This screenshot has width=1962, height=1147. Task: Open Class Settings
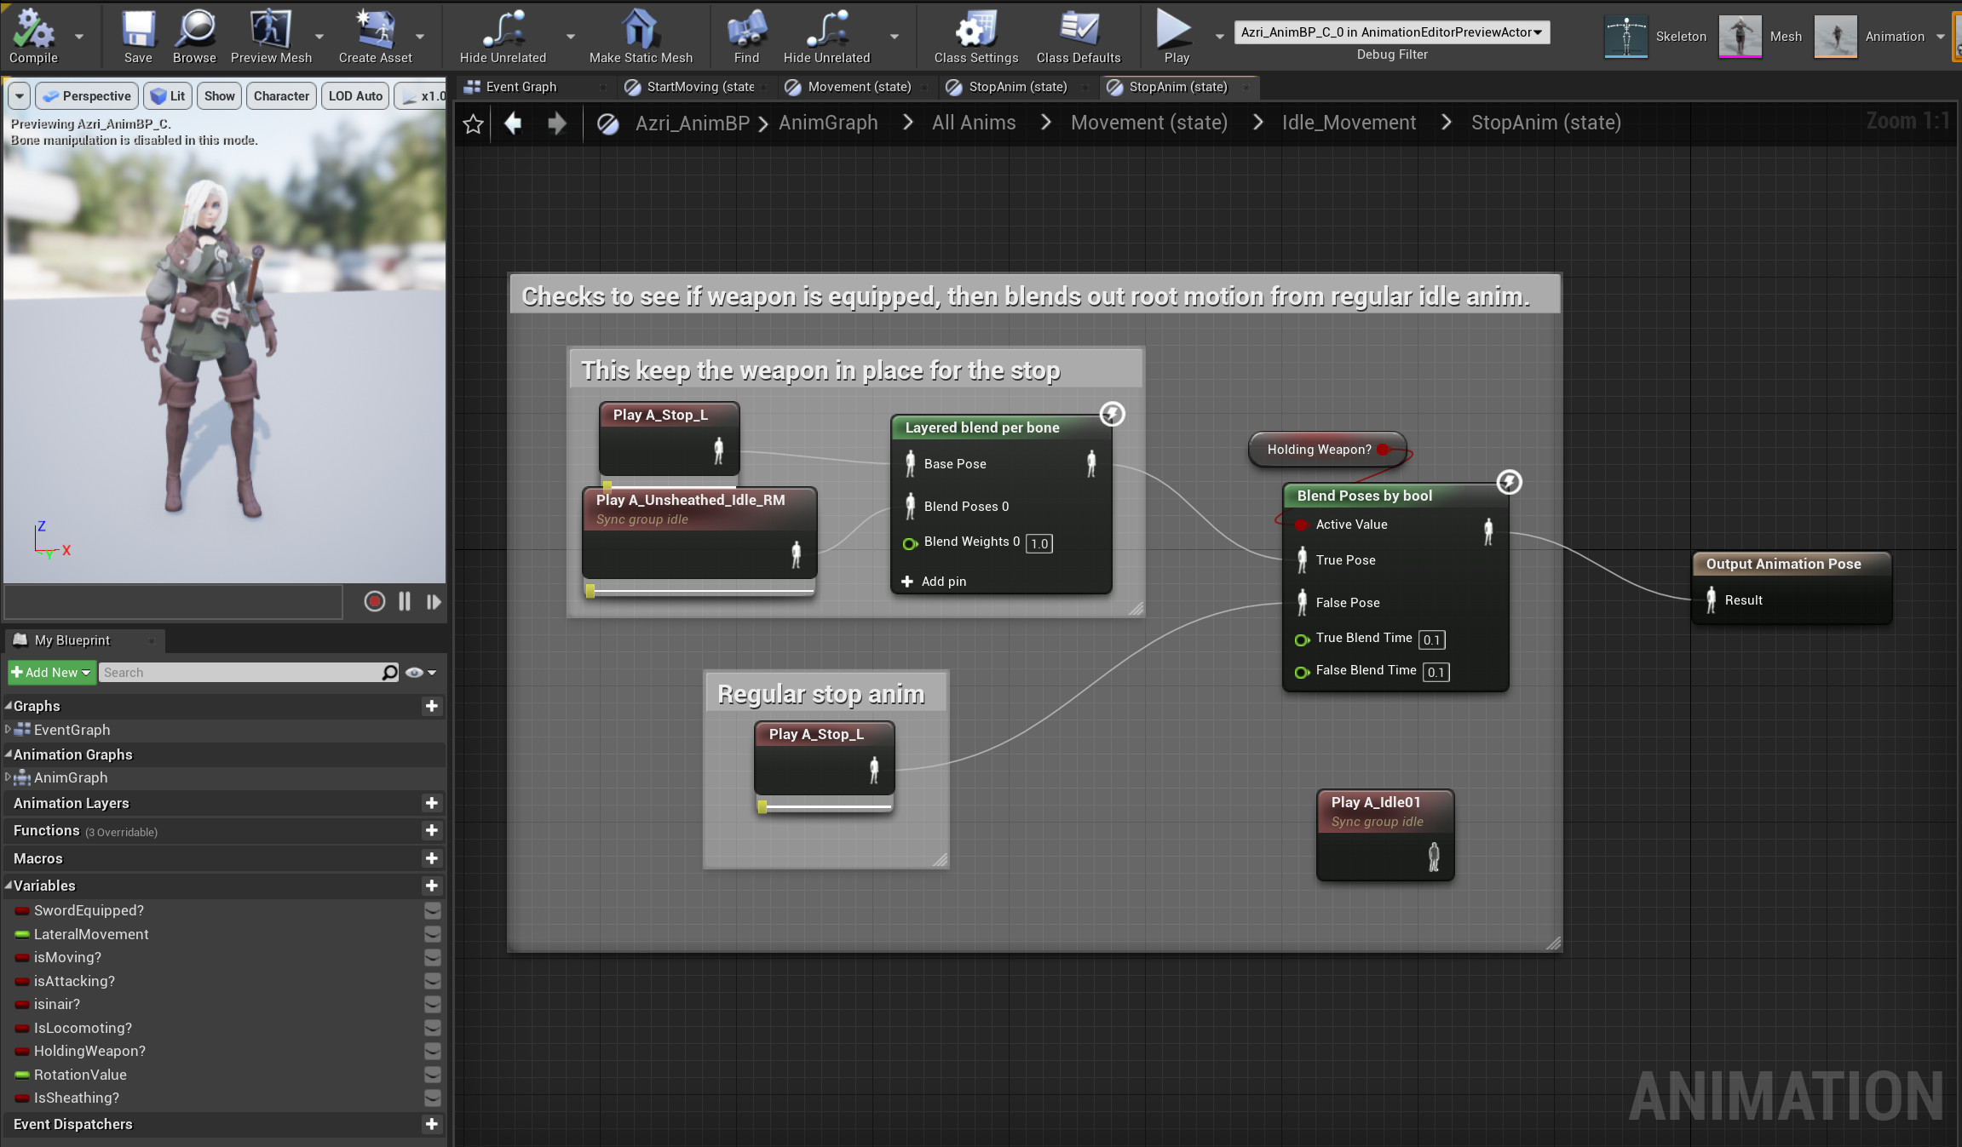click(x=974, y=36)
